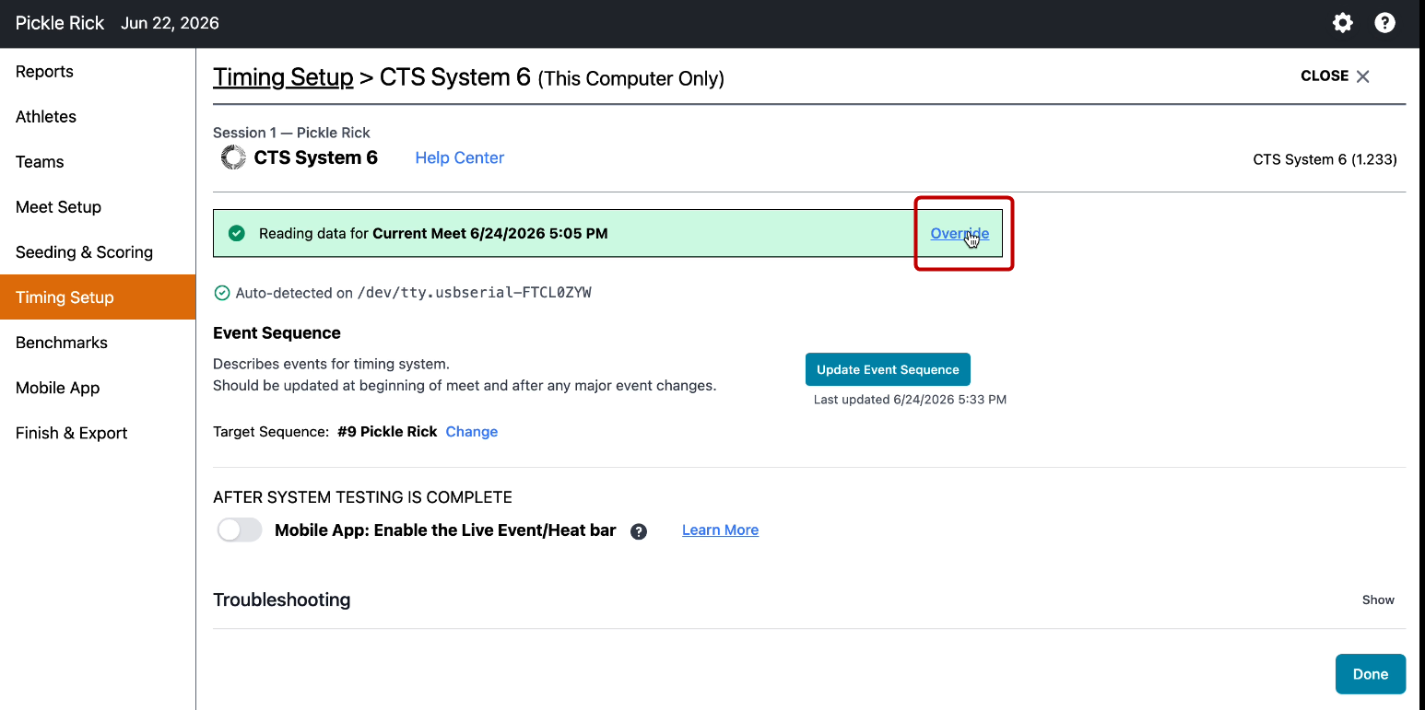This screenshot has width=1425, height=710.
Task: Open Finish & Export in the sidebar
Action: [98, 433]
